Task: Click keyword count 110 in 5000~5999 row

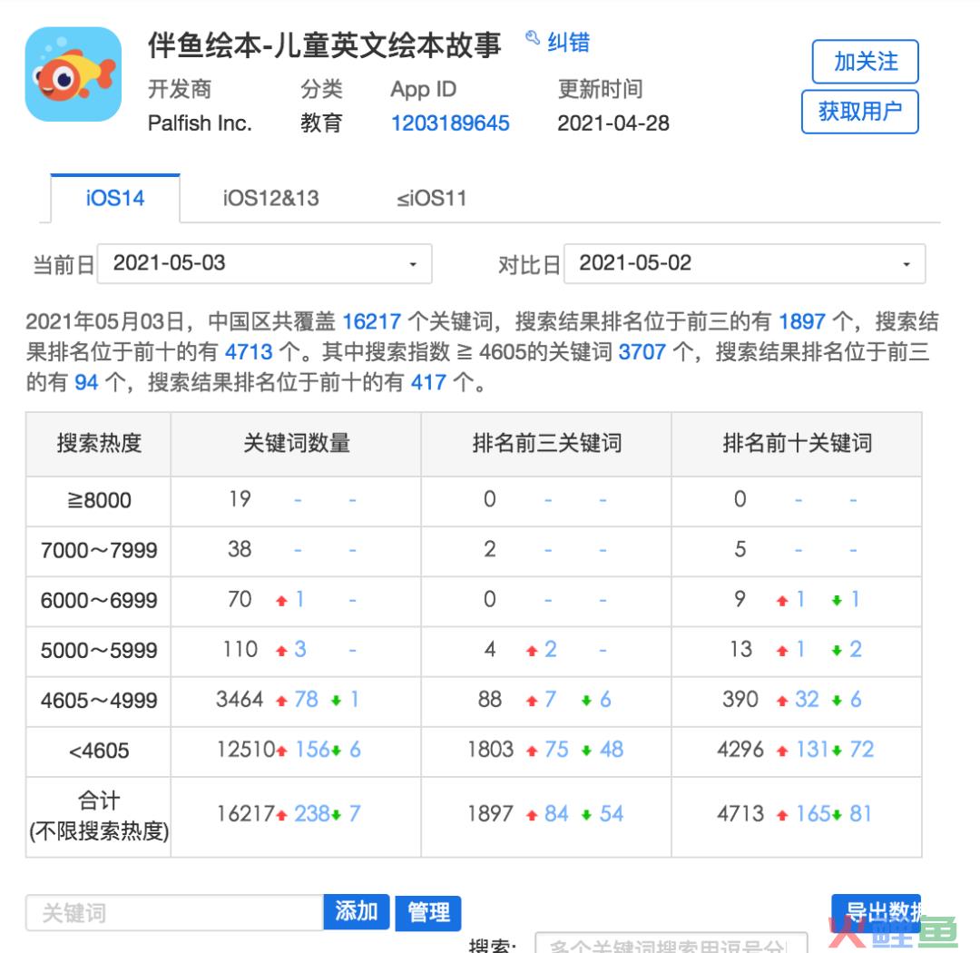Action: click(x=240, y=649)
